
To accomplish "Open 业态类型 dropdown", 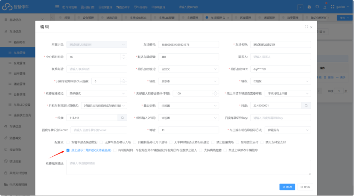I will [x=188, y=105].
